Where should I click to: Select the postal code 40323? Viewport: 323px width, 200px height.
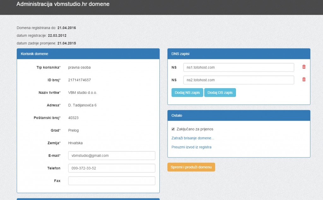point(73,118)
